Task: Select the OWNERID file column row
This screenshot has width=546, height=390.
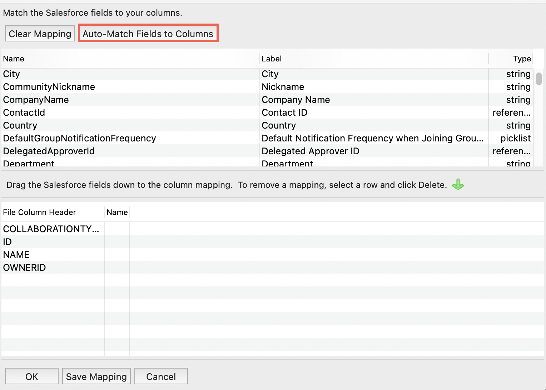Action: click(x=273, y=267)
